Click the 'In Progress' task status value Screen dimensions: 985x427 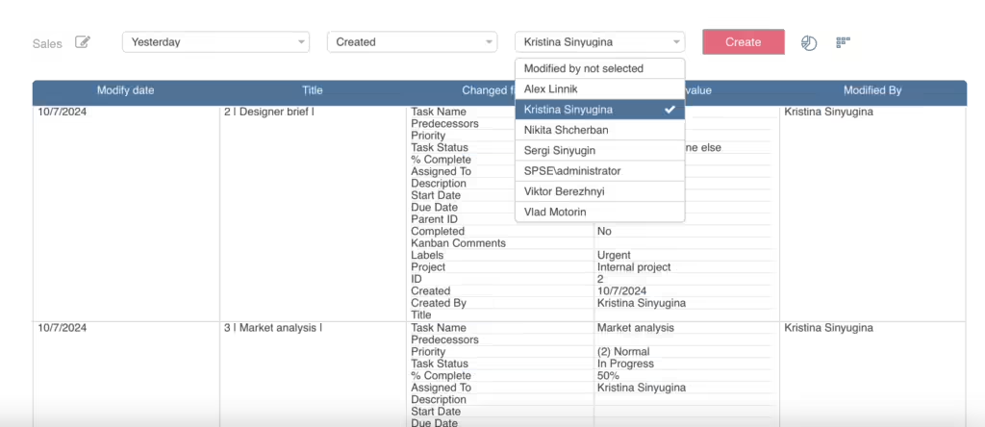click(625, 364)
